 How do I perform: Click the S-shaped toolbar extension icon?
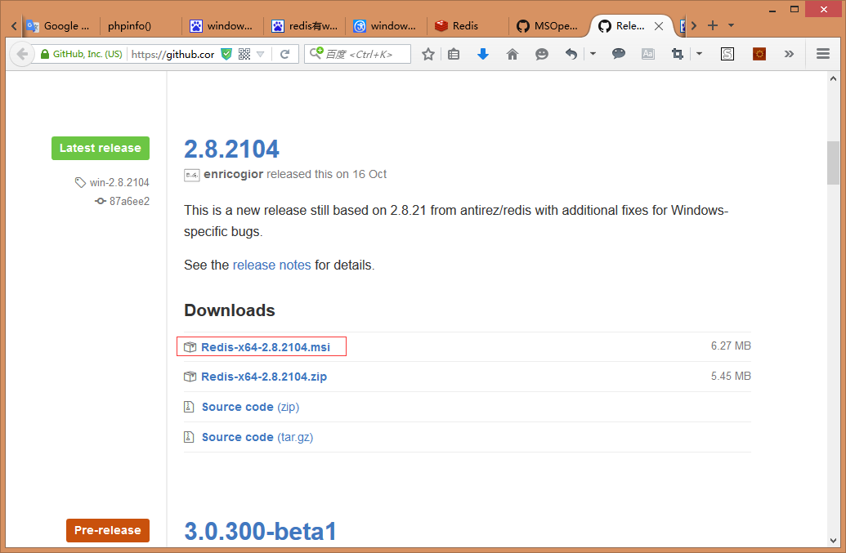[x=727, y=53]
